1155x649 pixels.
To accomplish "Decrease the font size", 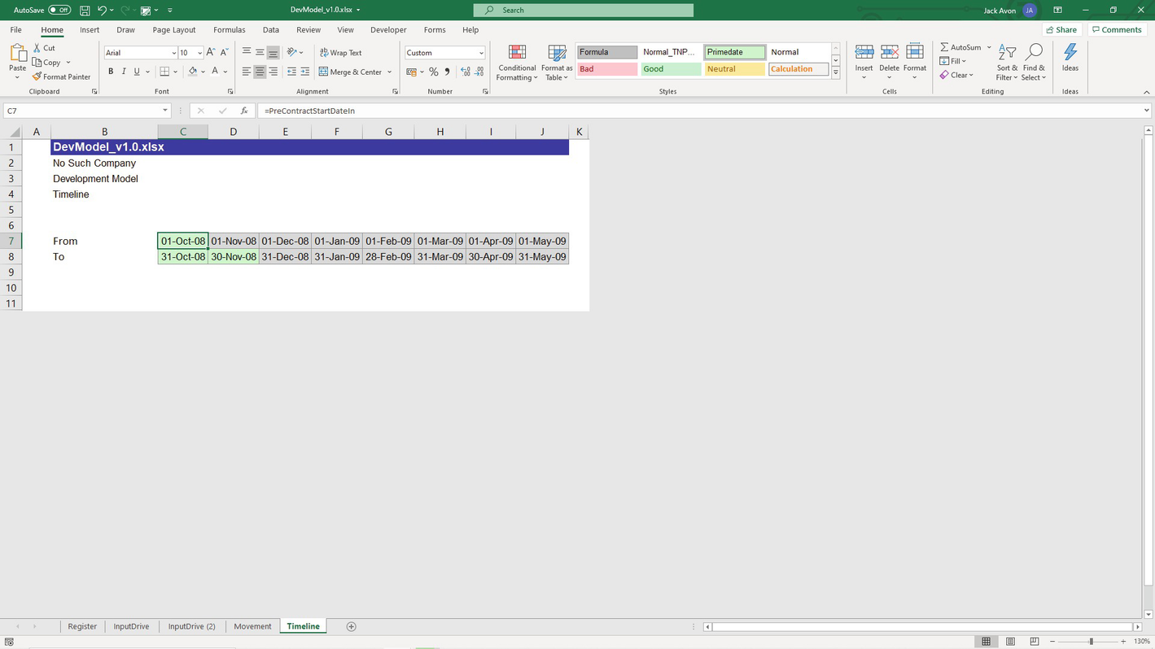I will click(225, 53).
